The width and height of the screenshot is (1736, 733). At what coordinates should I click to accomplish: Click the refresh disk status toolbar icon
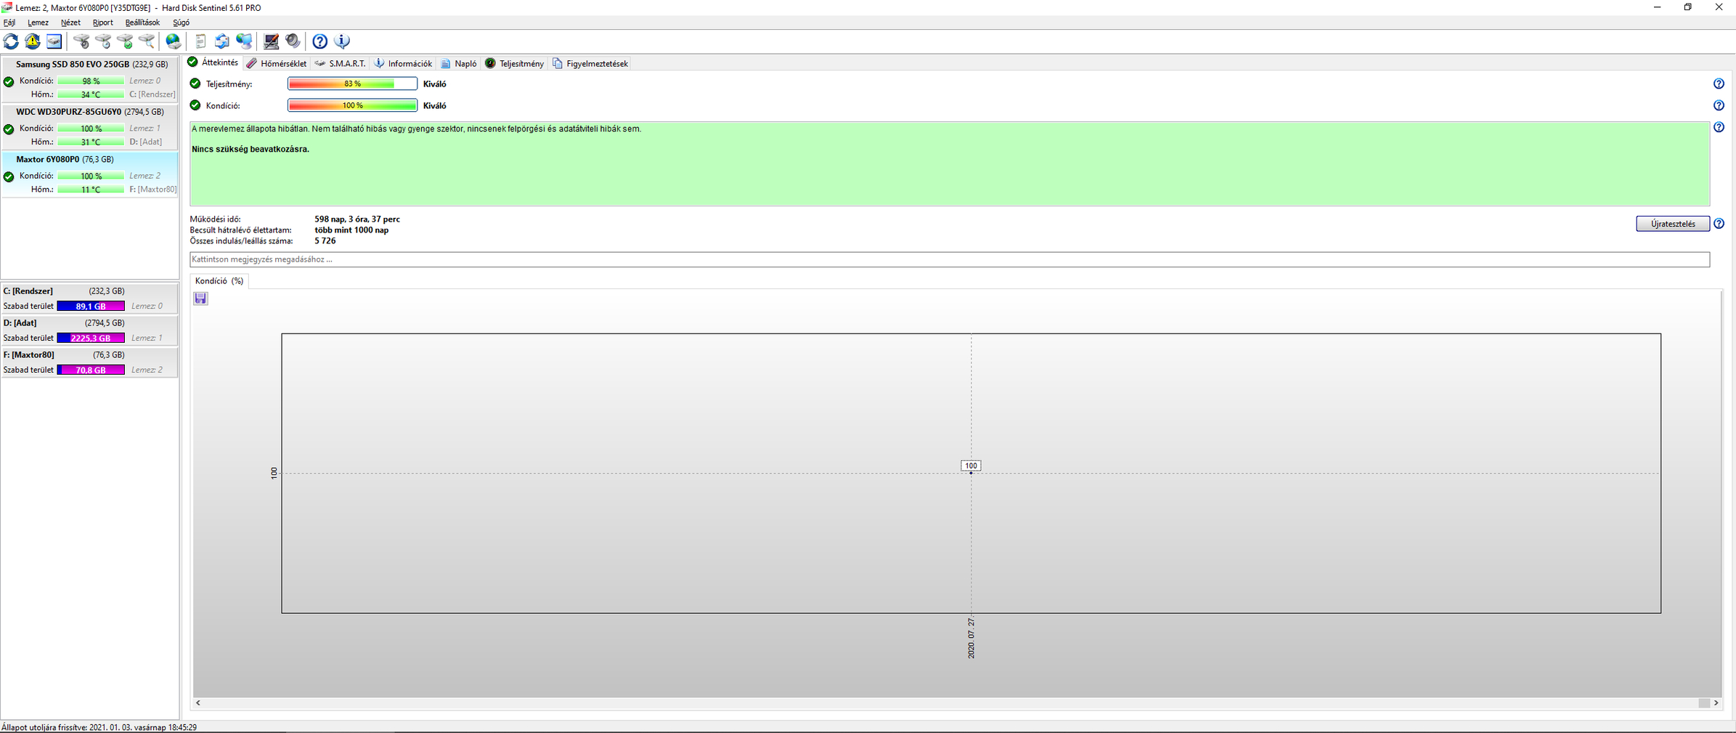coord(11,41)
